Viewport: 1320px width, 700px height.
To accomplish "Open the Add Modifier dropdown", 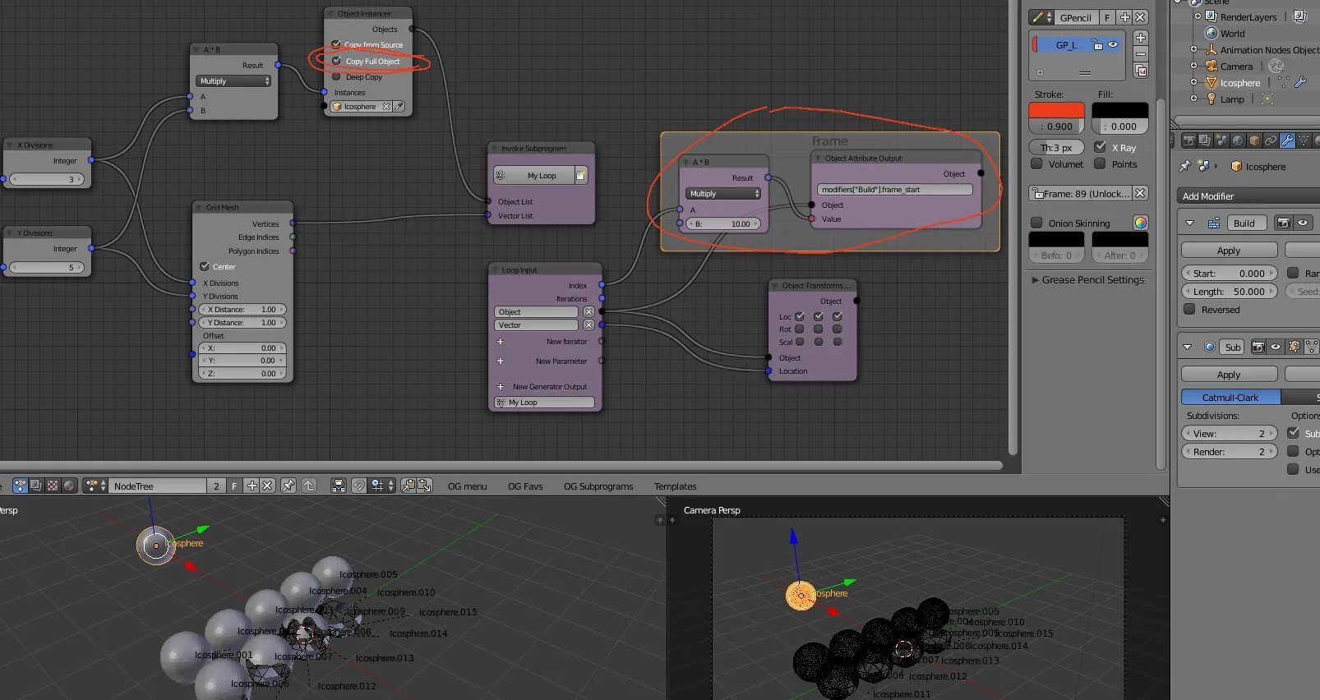I will point(1250,196).
